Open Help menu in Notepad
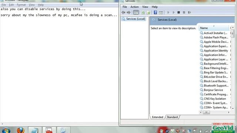Viewport: 237px width, 133px height. pos(41,5)
